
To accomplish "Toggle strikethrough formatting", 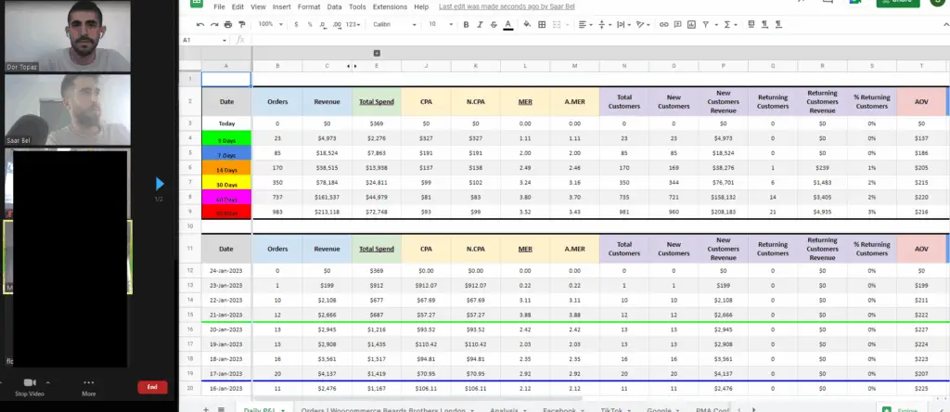I will [x=494, y=24].
